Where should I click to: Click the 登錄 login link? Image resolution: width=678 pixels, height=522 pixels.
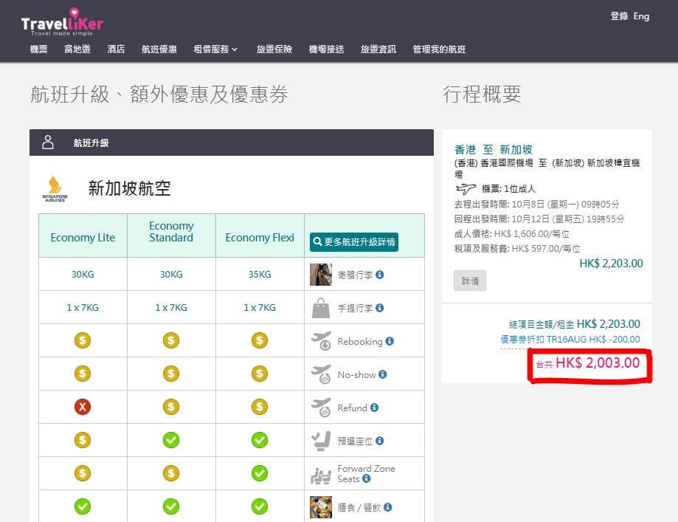coord(619,16)
